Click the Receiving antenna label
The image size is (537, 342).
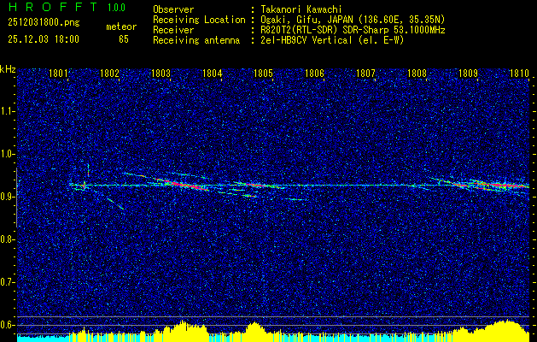pos(196,40)
